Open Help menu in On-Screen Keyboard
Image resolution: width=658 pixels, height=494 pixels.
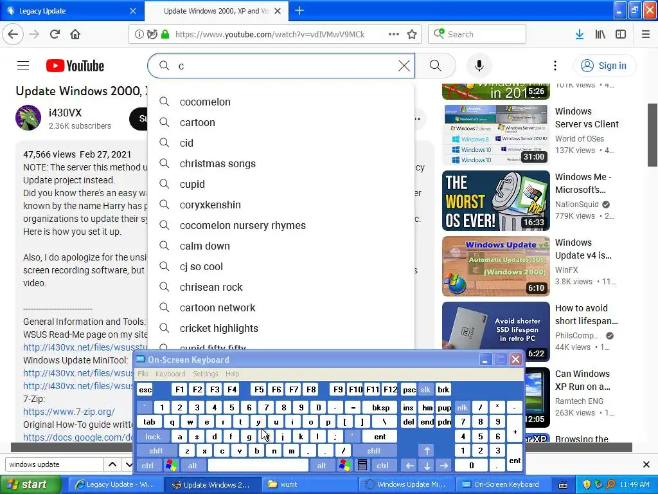pyautogui.click(x=232, y=374)
